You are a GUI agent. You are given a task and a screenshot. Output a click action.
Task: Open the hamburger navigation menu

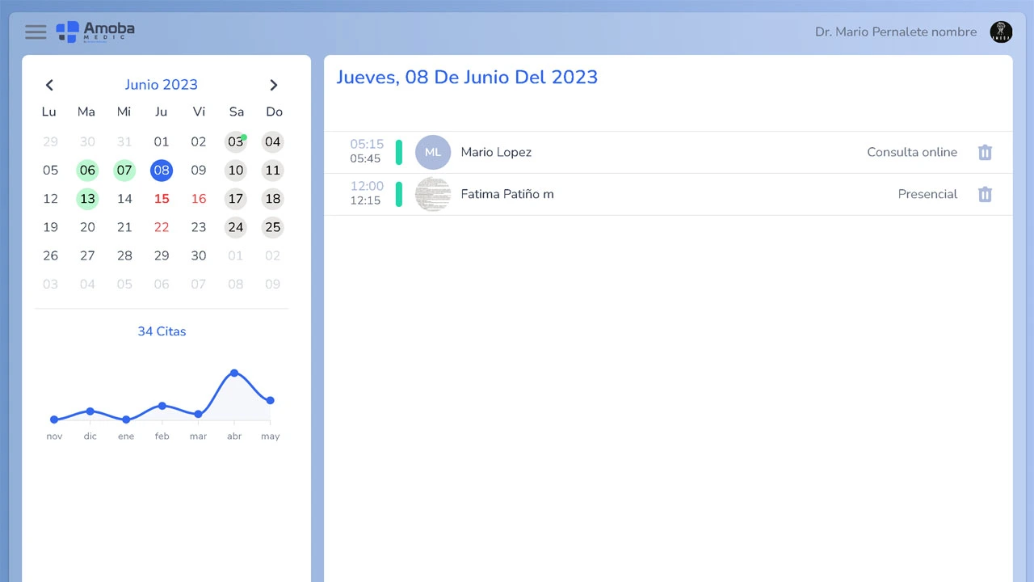tap(36, 32)
